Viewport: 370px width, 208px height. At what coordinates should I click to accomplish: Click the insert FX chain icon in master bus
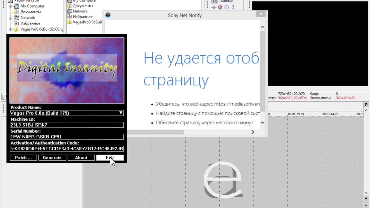click(x=214, y=7)
